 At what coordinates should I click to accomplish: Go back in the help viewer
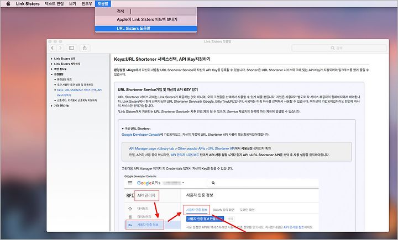53,48
